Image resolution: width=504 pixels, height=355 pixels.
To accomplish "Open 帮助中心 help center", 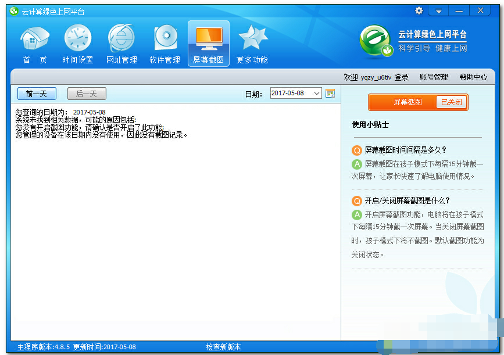I will [476, 77].
